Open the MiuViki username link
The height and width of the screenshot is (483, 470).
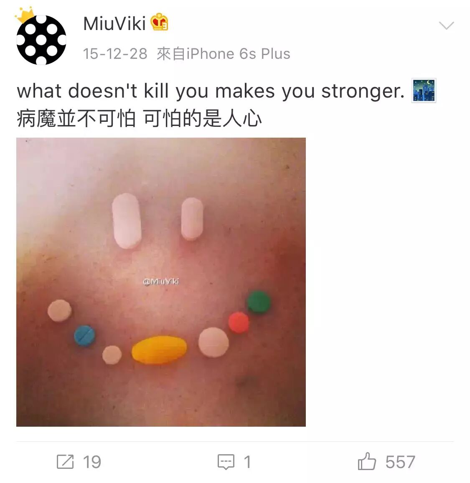[x=114, y=23]
